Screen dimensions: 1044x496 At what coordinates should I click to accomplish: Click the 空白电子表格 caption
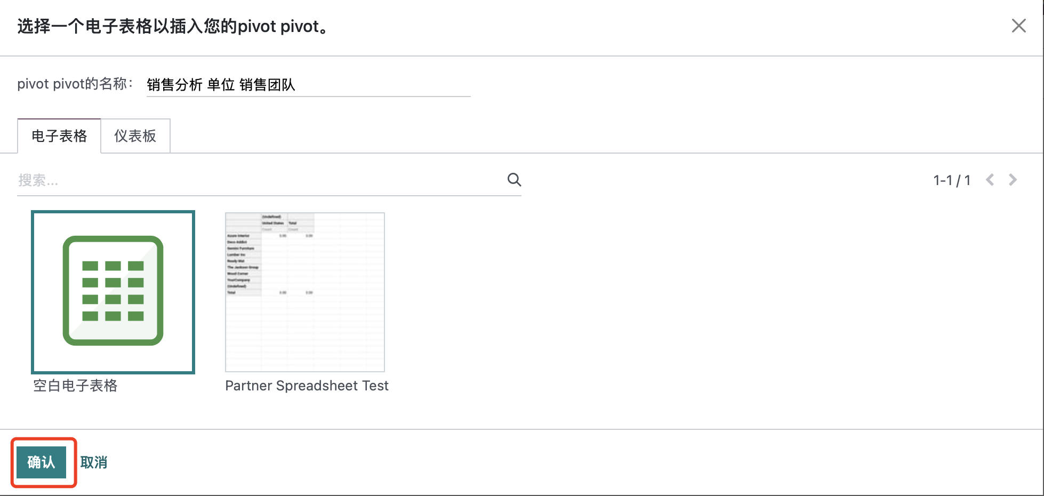[75, 386]
